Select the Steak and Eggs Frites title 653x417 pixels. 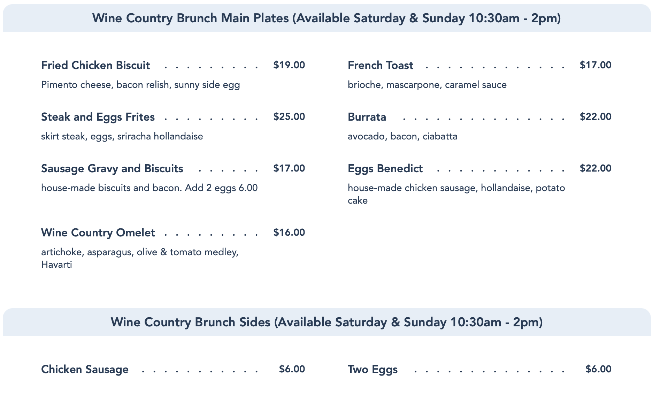click(x=98, y=117)
